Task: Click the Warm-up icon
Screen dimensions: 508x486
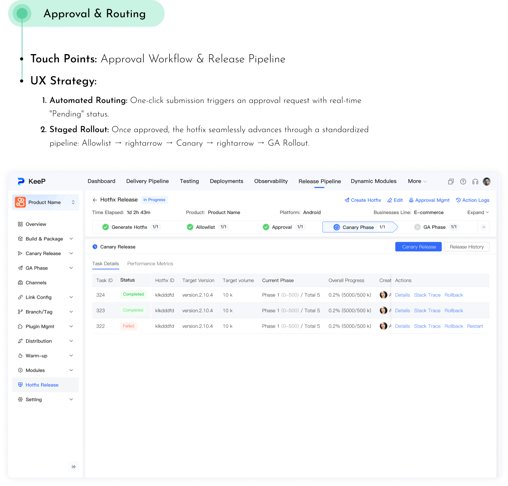Action: [20, 356]
